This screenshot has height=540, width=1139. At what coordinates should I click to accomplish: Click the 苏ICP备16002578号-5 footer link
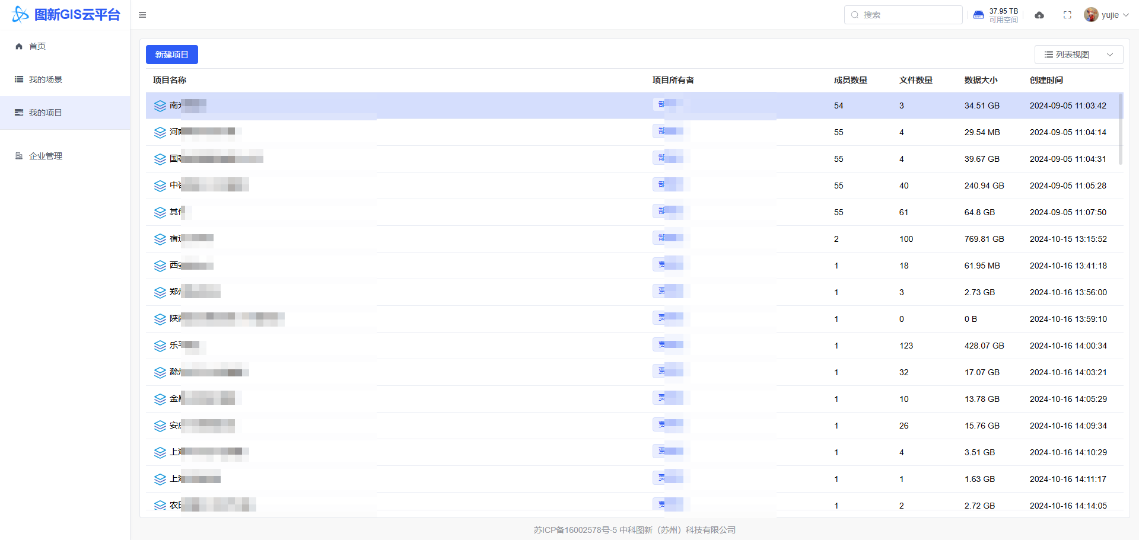point(575,530)
